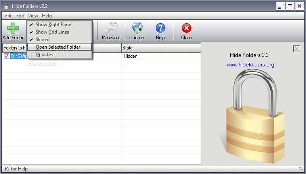Click the red Close toolbar icon

186,28
